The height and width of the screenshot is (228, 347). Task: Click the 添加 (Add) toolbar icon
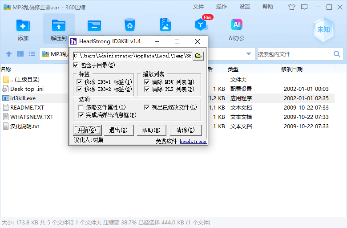tap(23, 25)
